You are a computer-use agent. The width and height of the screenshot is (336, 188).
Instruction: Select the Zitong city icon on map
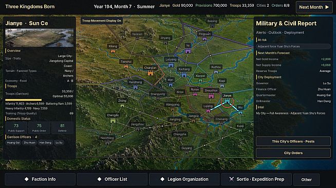(122, 105)
